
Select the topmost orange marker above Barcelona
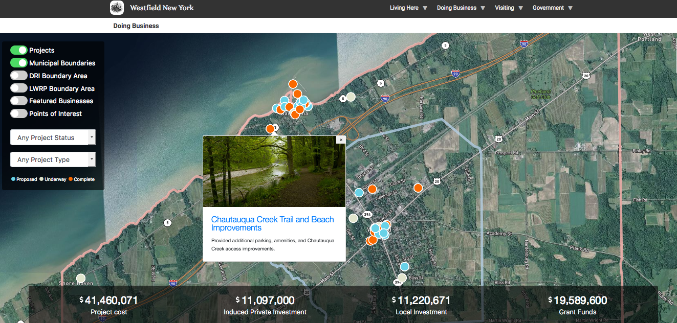click(x=293, y=84)
